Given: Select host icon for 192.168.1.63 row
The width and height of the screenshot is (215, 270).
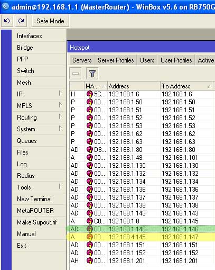Looking at the screenshot, I should pos(90,142).
